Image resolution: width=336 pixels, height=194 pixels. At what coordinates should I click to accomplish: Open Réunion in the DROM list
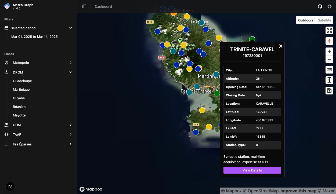[x=19, y=107]
